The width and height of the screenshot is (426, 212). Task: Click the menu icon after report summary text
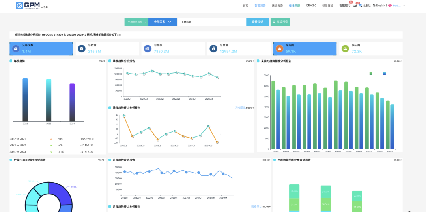pyautogui.click(x=120, y=35)
